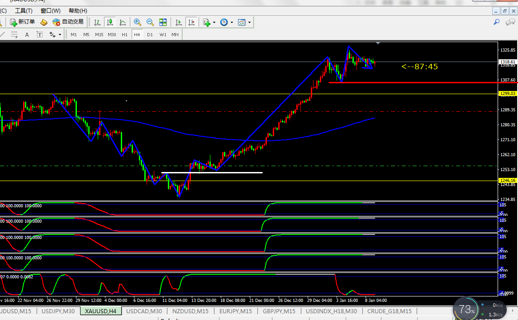Viewport: 518px width, 320px height.
Task: Click the 1246.16 yellow price label
Action: [x=508, y=181]
